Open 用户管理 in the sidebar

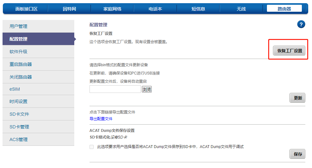tap(38, 26)
